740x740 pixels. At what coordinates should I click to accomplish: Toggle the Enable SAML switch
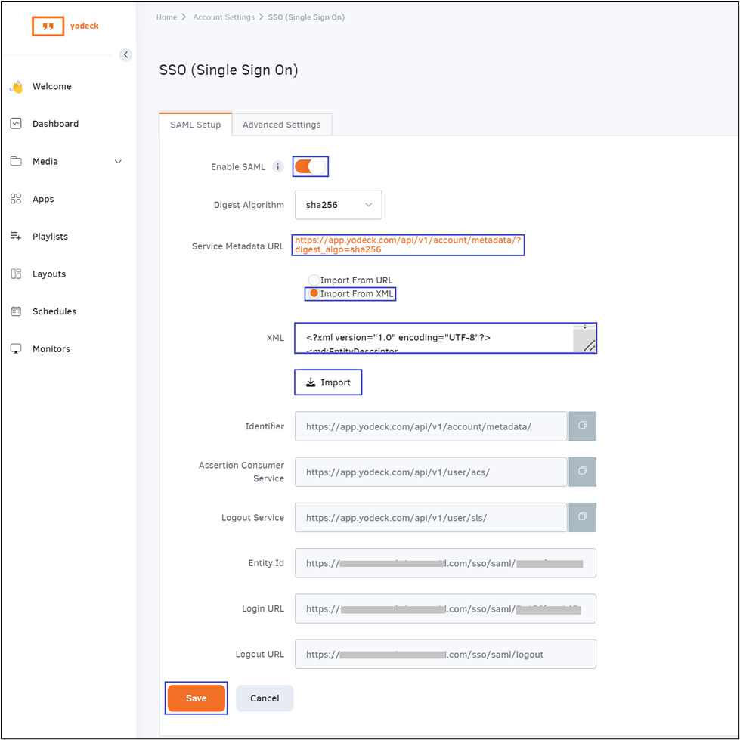tap(310, 166)
